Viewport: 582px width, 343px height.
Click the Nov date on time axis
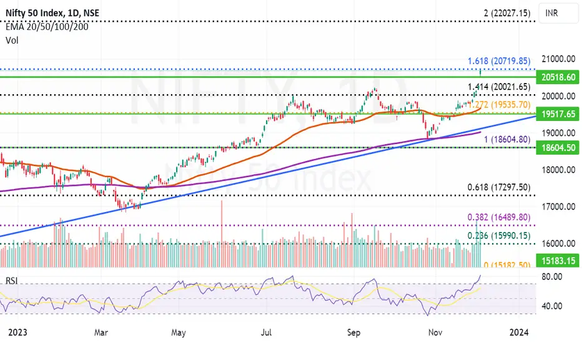point(435,332)
